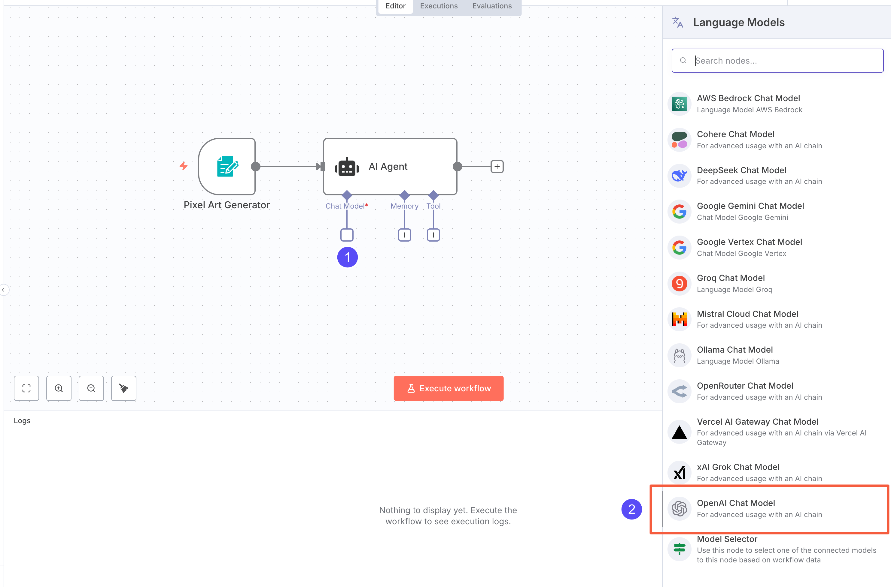Select DeepSeek Chat Model from list
Screen dimensions: 891x587
pyautogui.click(x=741, y=175)
